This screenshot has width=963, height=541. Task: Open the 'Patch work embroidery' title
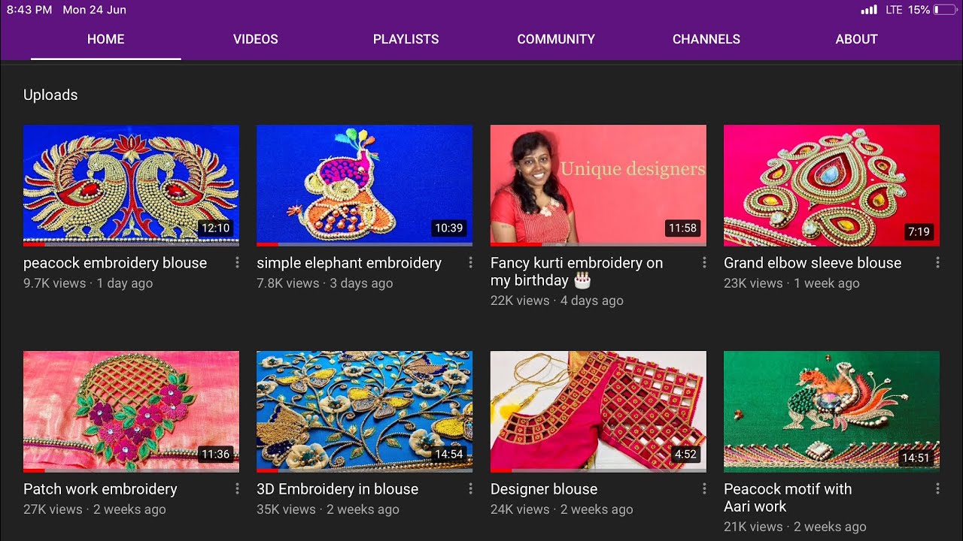click(x=100, y=489)
